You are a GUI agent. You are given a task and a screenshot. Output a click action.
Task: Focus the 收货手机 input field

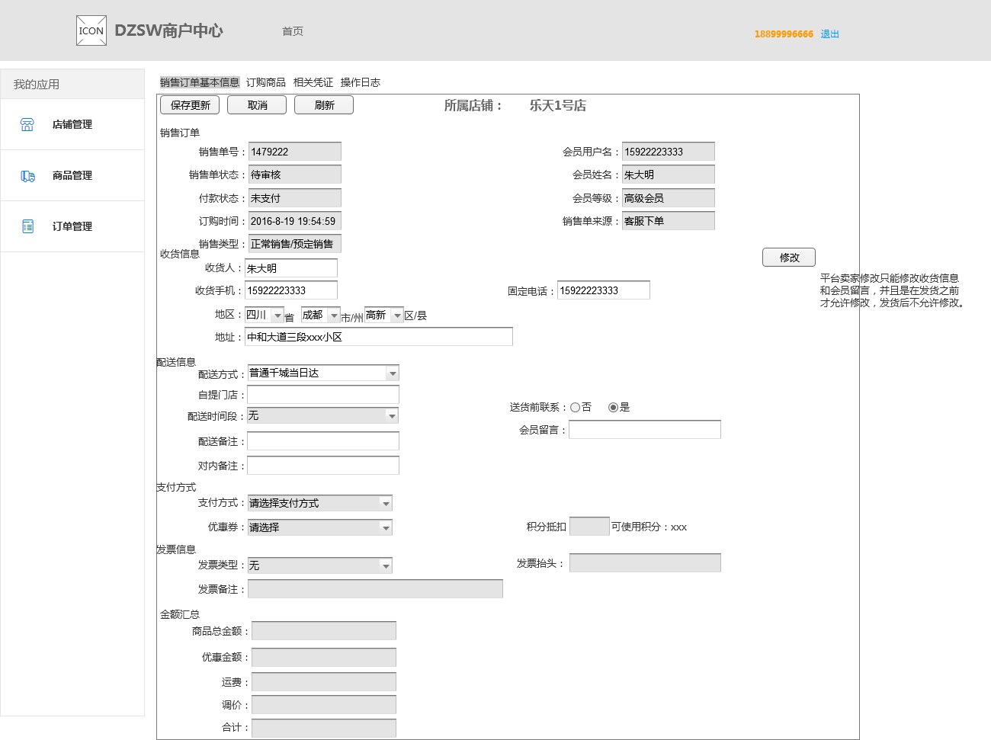coord(291,290)
